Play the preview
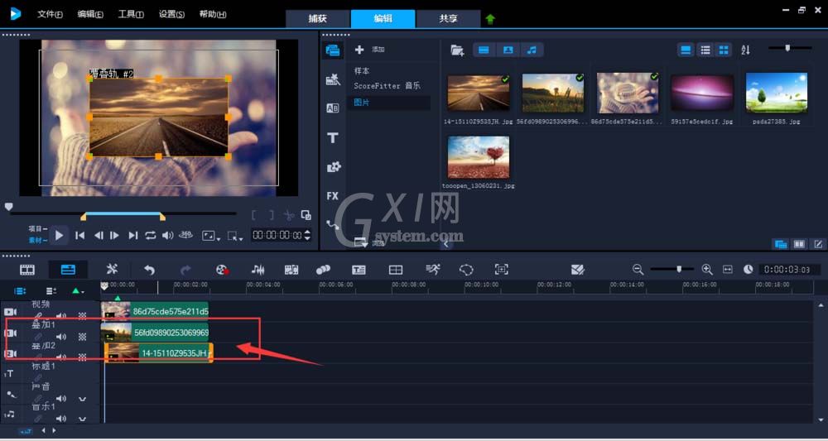Screen dimensions: 828x441 tap(59, 235)
